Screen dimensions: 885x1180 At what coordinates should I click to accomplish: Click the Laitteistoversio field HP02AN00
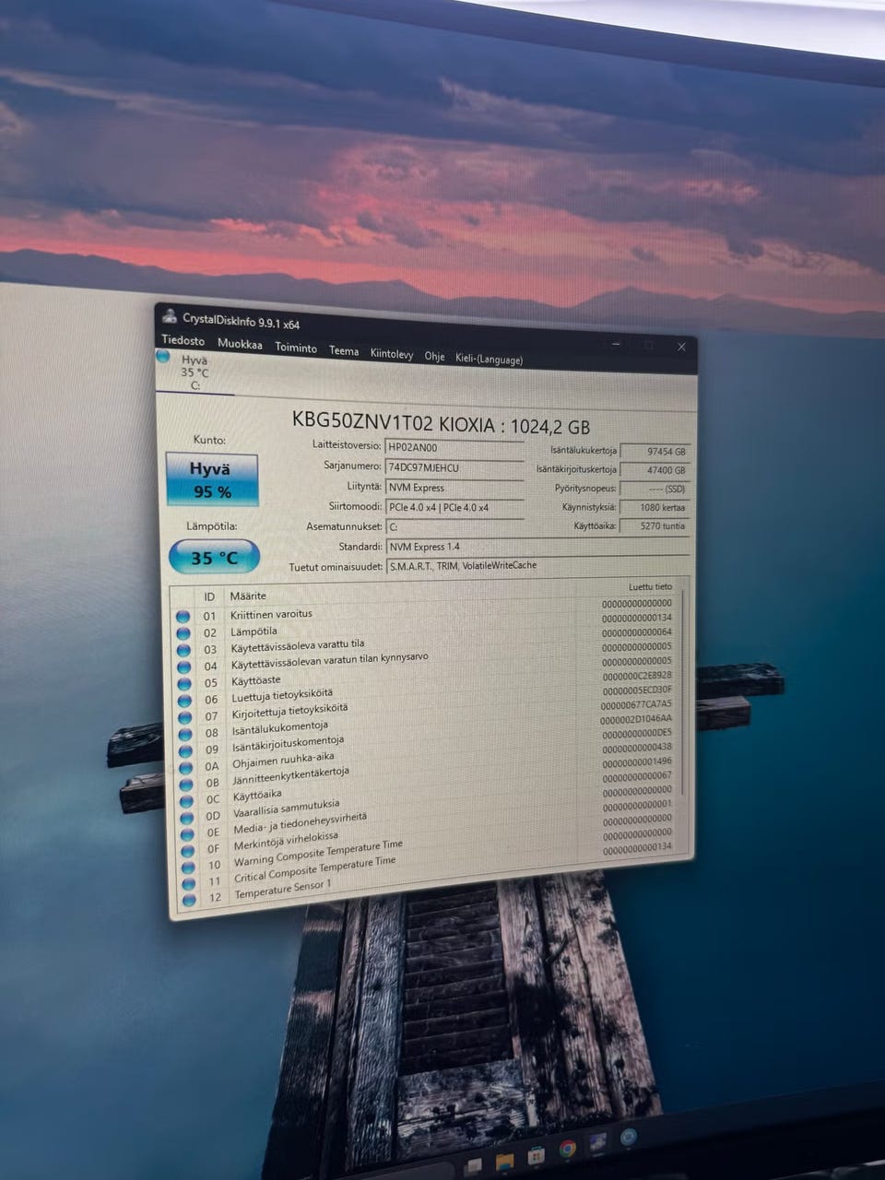pos(454,448)
